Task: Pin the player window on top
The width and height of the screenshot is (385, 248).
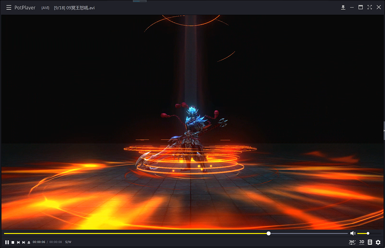Action: 343,8
